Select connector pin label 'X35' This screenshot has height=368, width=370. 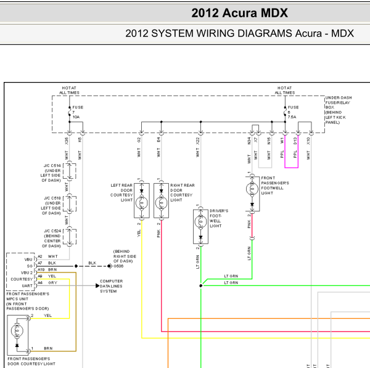pyautogui.click(x=67, y=141)
